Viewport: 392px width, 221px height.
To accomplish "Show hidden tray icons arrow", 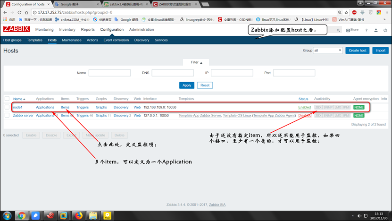I will point(353,216).
